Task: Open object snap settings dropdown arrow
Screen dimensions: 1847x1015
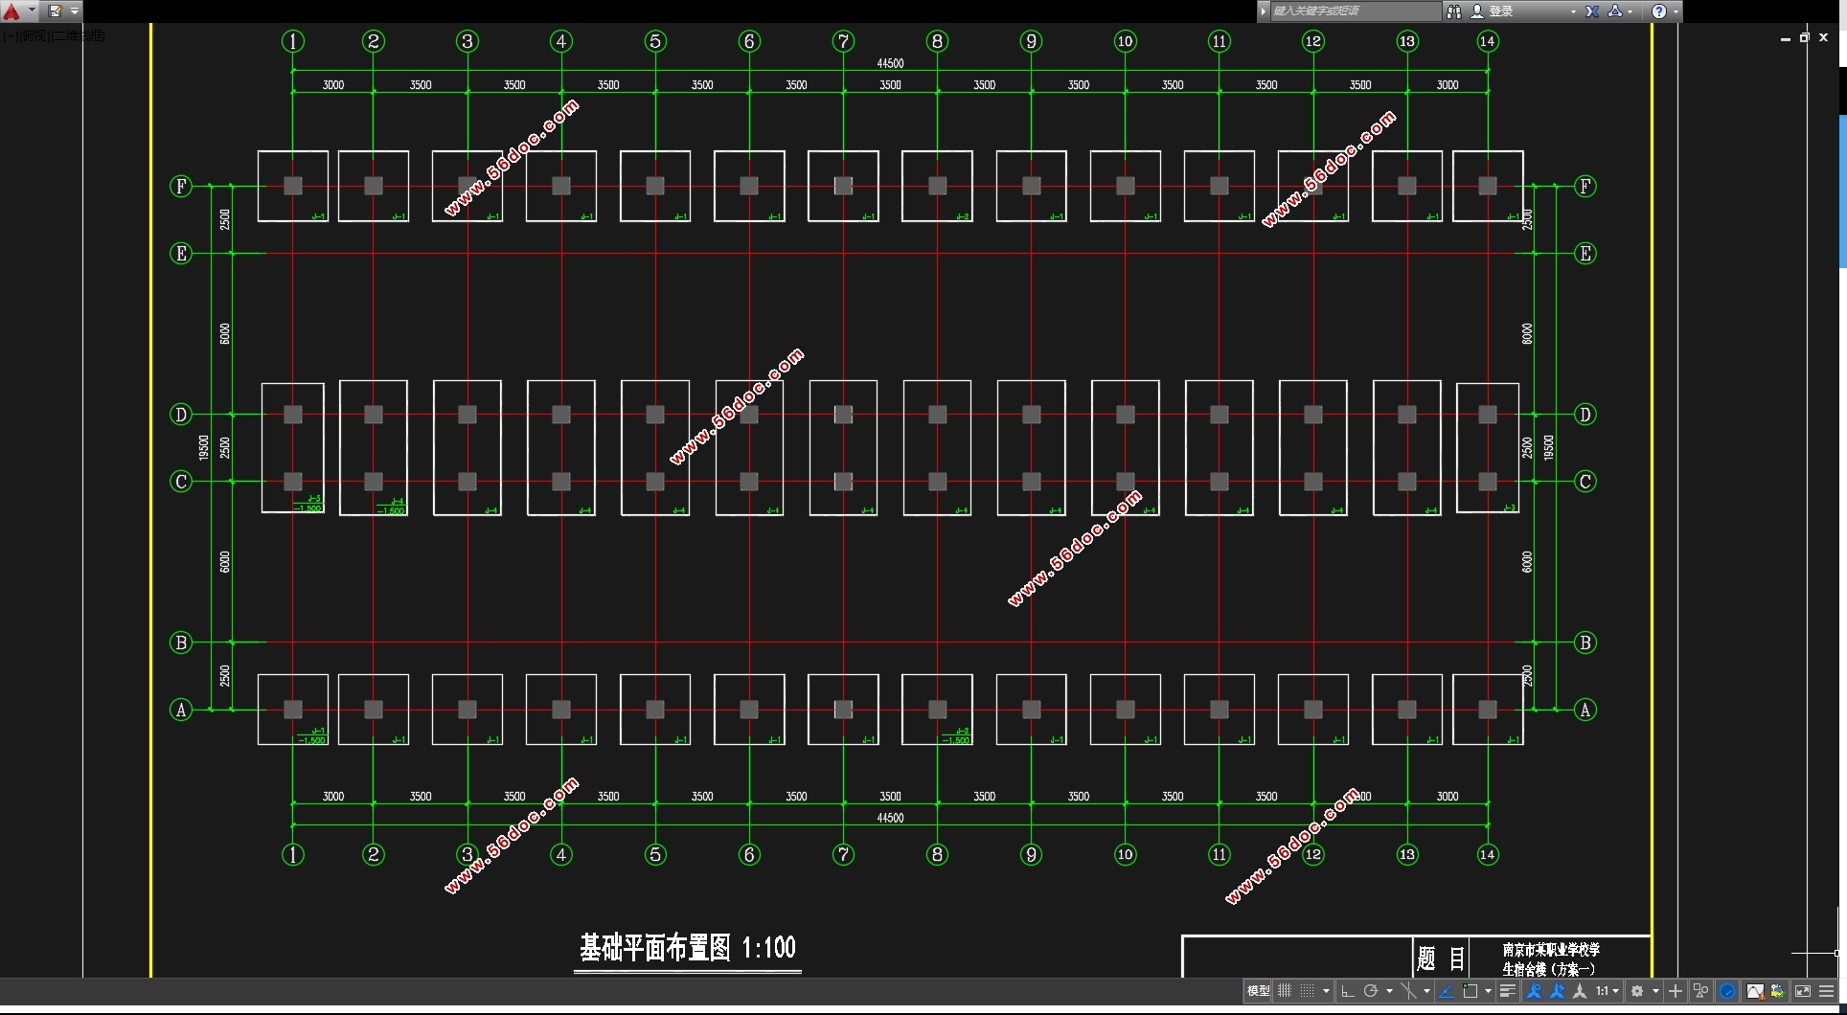Action: click(1488, 991)
